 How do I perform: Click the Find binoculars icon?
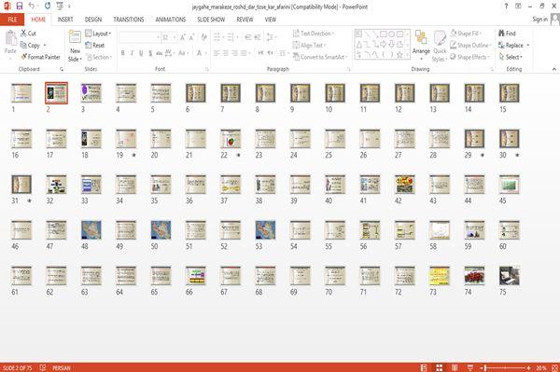pyautogui.click(x=501, y=34)
